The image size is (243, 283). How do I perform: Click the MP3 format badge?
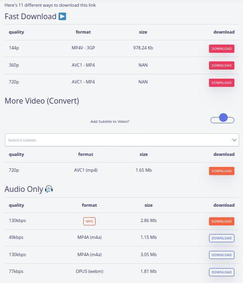pyautogui.click(x=89, y=221)
